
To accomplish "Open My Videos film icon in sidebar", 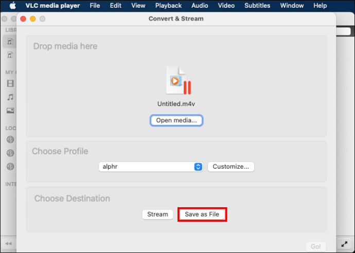I will point(10,83).
